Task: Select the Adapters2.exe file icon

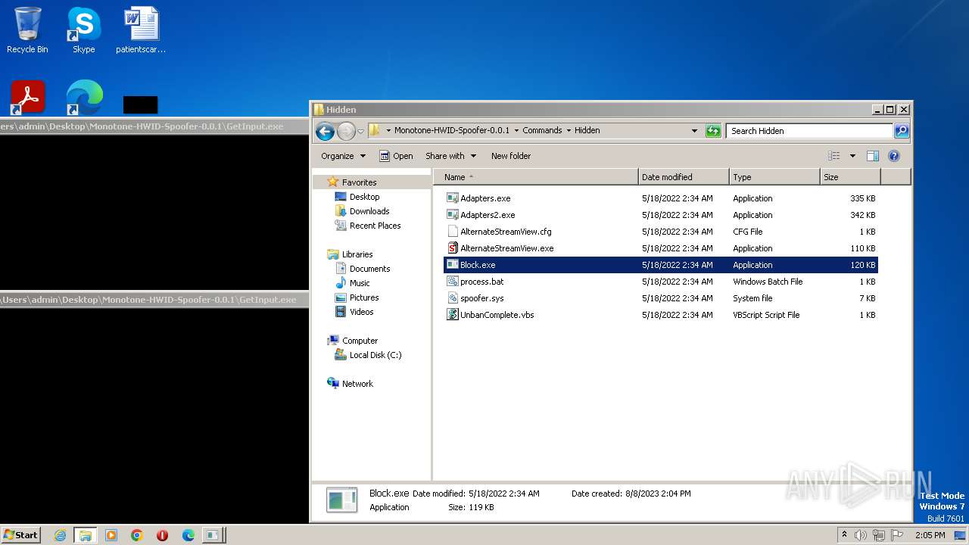Action: [453, 215]
